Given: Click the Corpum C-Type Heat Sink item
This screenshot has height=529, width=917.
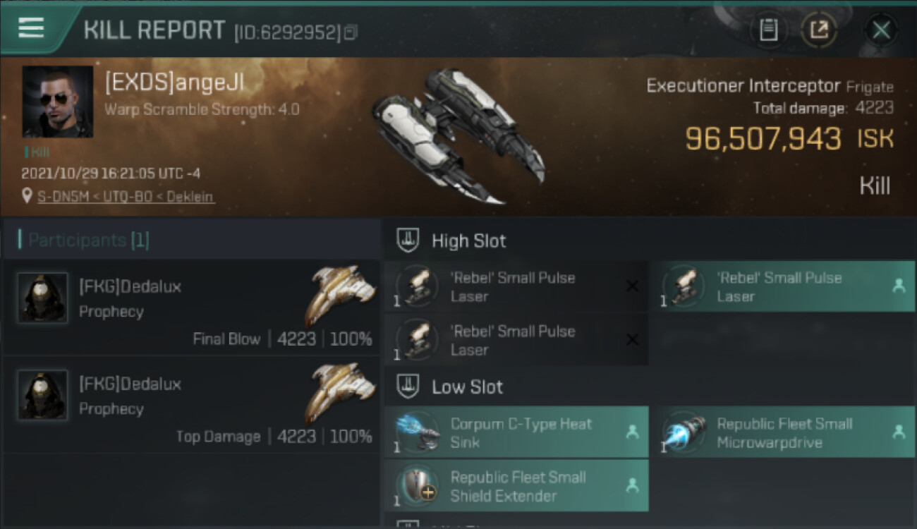Looking at the screenshot, I should pos(516,432).
